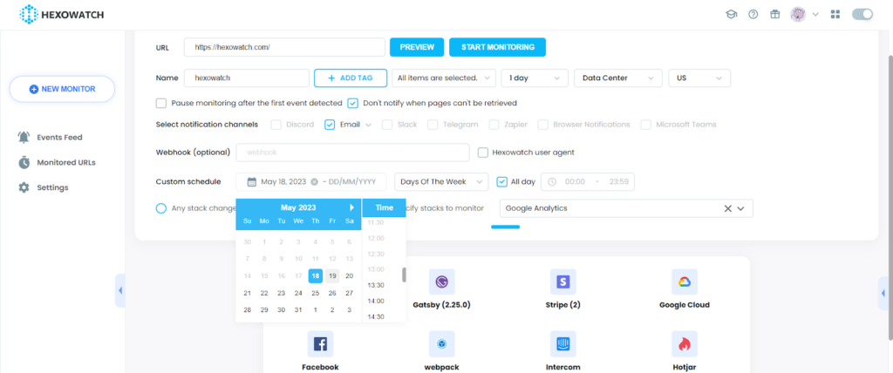Focus the Webhook input field
The image size is (893, 373).
pos(352,153)
